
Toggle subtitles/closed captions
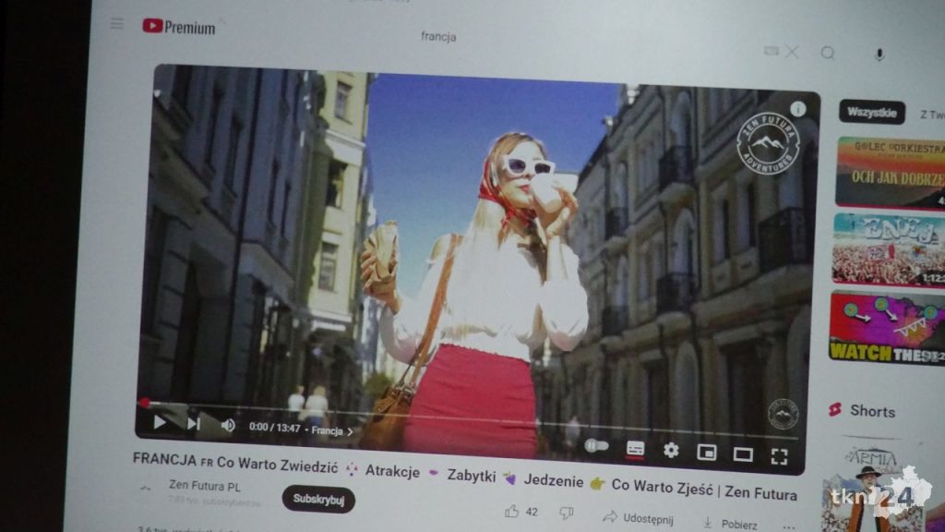[x=635, y=449]
